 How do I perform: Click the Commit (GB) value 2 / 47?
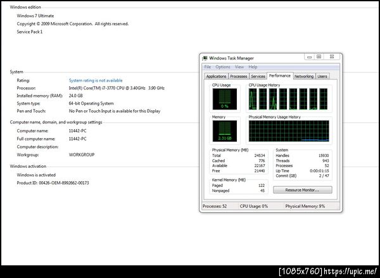tap(324, 176)
